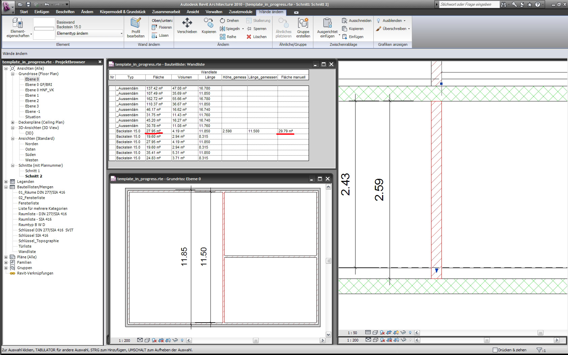568x355 pixels.
Task: Click the 1 : 200 scale in Grundriss view bar
Action: pyautogui.click(x=124, y=341)
